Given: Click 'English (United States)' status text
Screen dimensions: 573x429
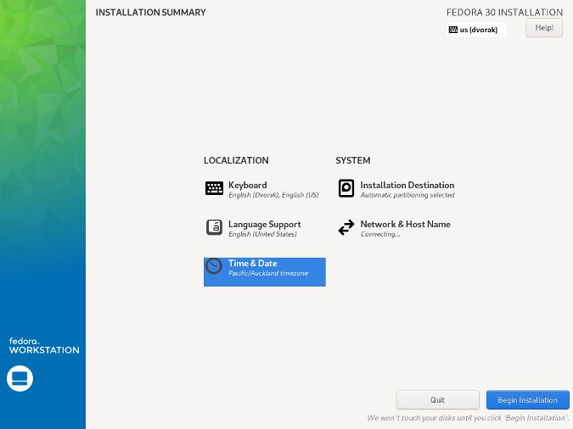Looking at the screenshot, I should tap(262, 234).
